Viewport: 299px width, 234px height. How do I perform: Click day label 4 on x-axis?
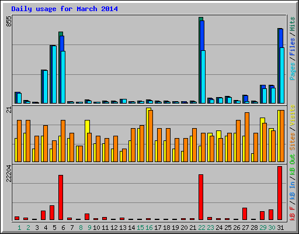click(46, 228)
